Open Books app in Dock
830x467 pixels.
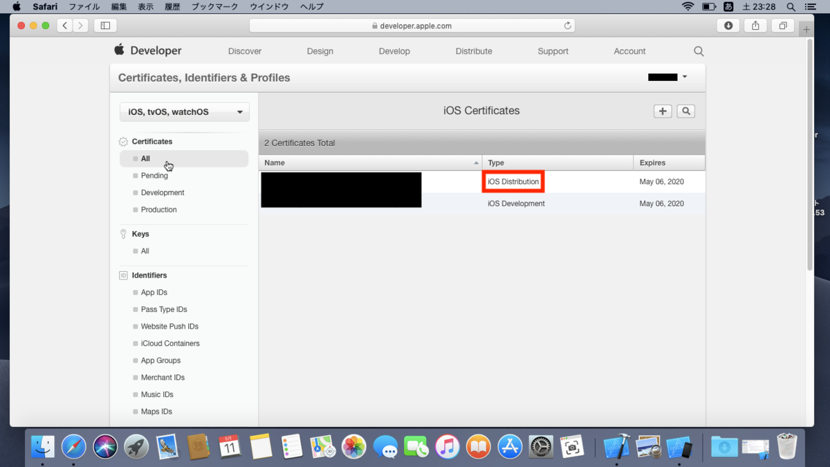tap(479, 448)
